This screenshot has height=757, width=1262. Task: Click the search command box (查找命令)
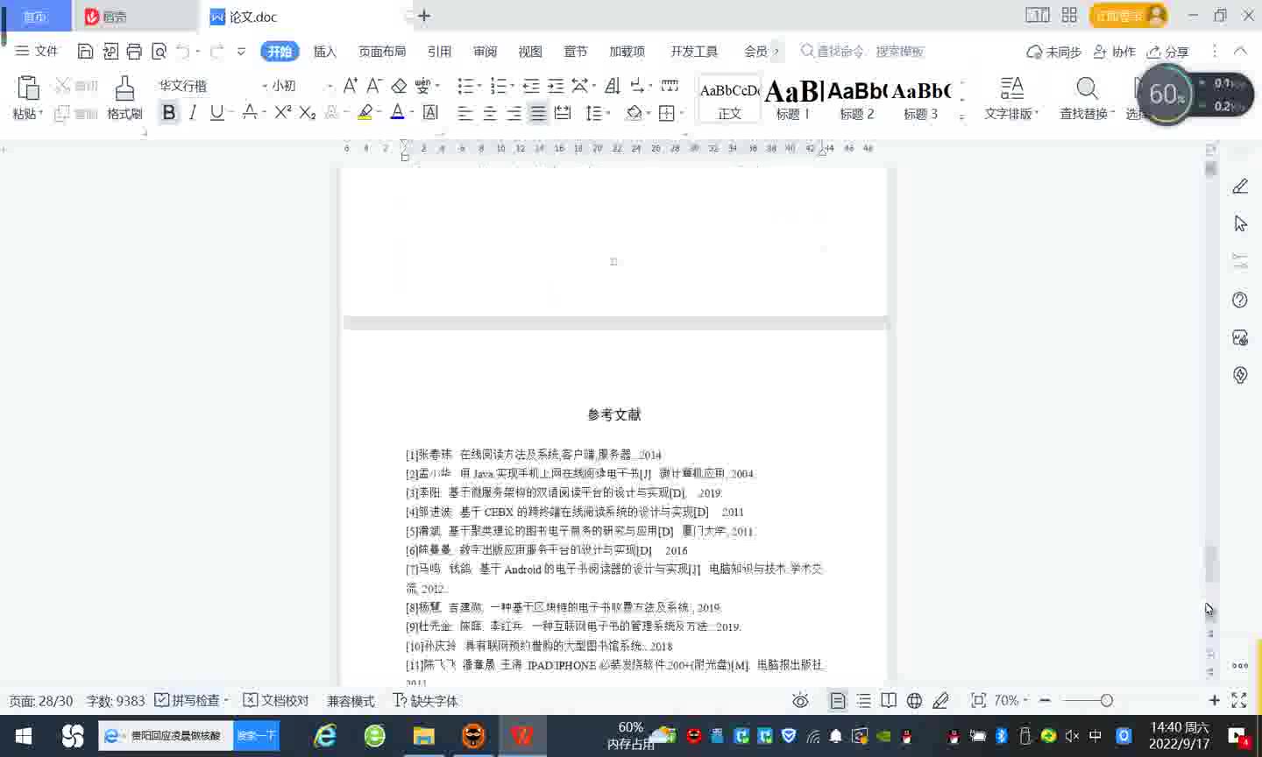862,52
